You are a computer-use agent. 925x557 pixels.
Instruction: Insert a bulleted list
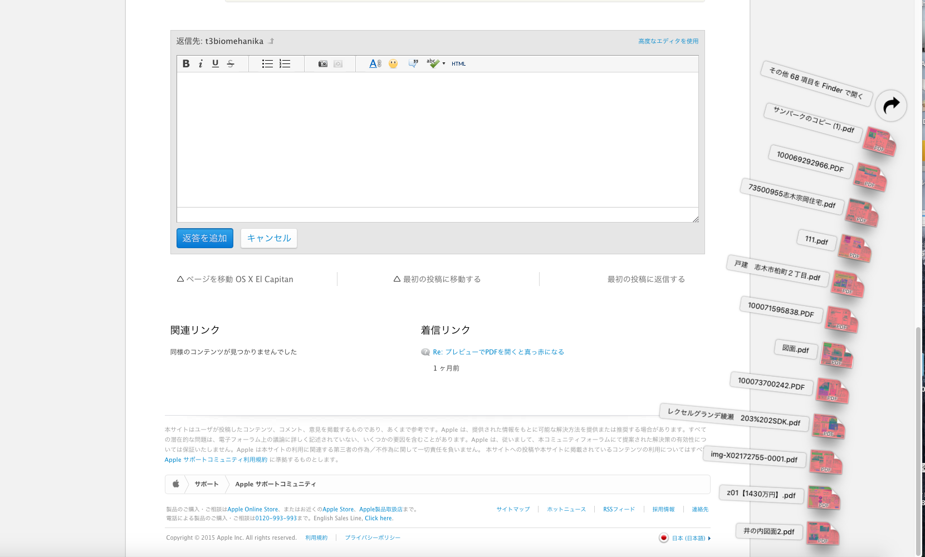click(x=267, y=63)
